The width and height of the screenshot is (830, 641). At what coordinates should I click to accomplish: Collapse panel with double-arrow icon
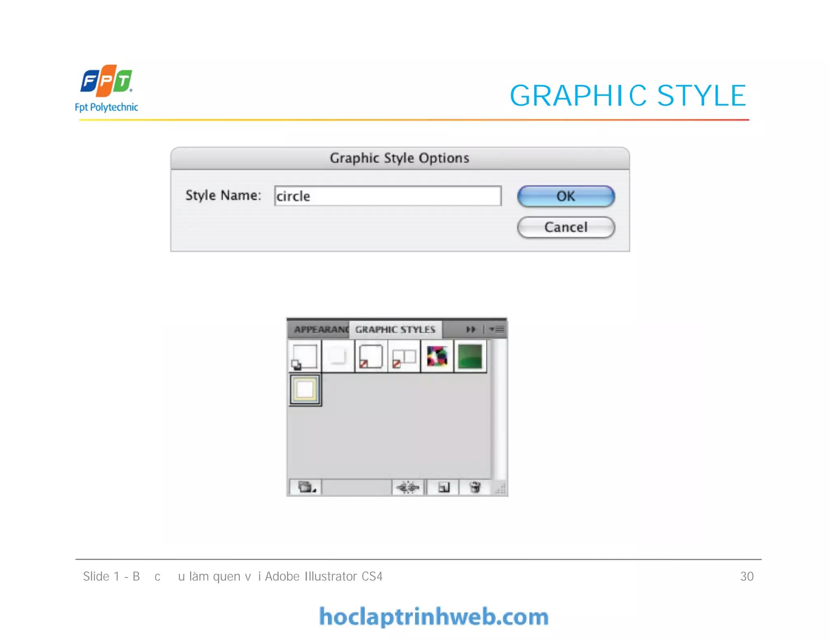click(x=471, y=329)
